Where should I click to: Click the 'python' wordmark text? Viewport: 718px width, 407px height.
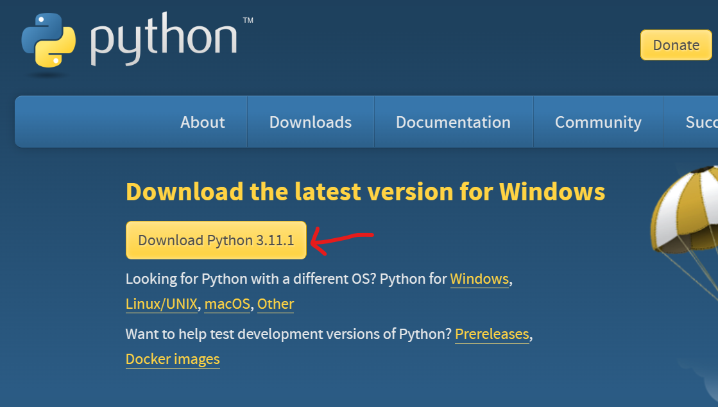pyautogui.click(x=164, y=39)
